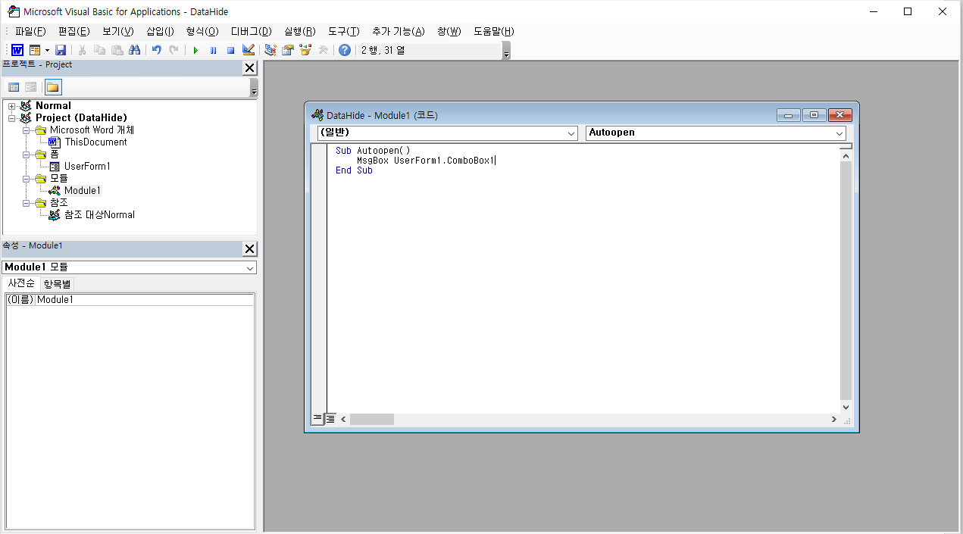Collapse the Microsoft Word 개체 folder
Image resolution: width=963 pixels, height=534 pixels.
27,130
